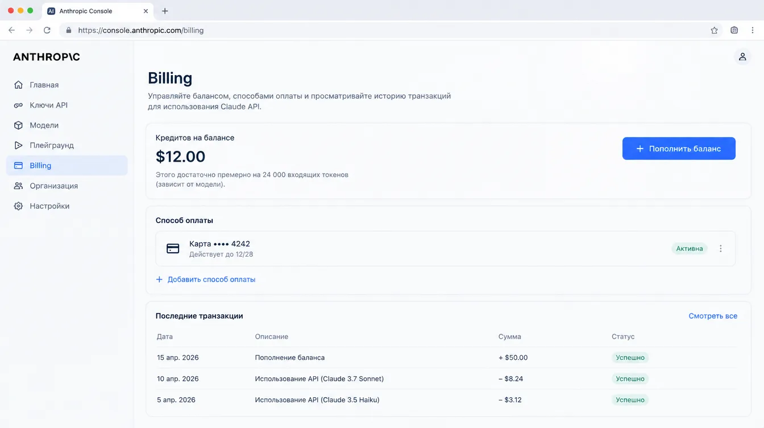
Task: Click the $12.00 balance amount
Action: coord(181,157)
